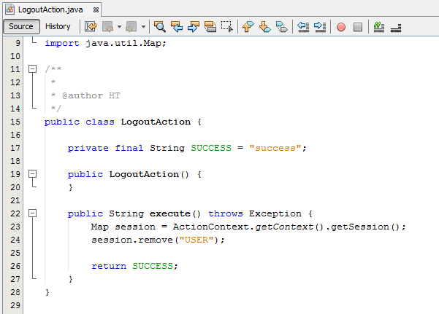Switch to the History view
Image resolution: width=439 pixels, height=314 pixels.
coord(58,26)
